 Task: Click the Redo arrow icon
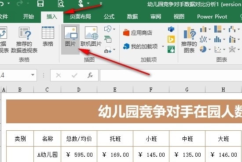pyautogui.click(x=20, y=4)
